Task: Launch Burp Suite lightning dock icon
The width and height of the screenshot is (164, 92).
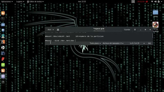Action: tap(3, 42)
